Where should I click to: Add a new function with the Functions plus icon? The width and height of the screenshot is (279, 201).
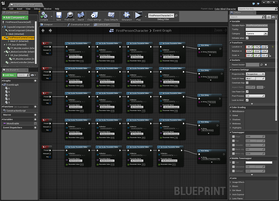[x=35, y=107]
